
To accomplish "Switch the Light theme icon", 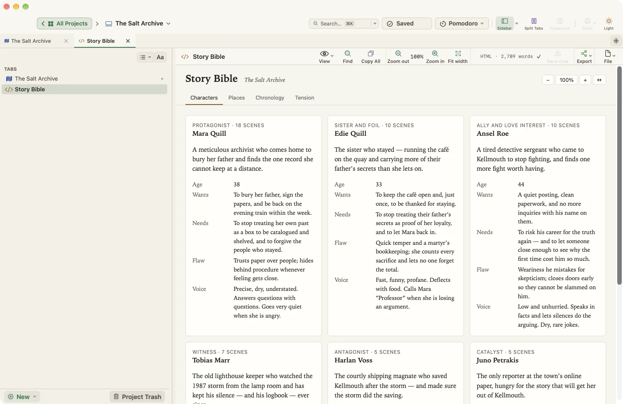I will pos(609,23).
